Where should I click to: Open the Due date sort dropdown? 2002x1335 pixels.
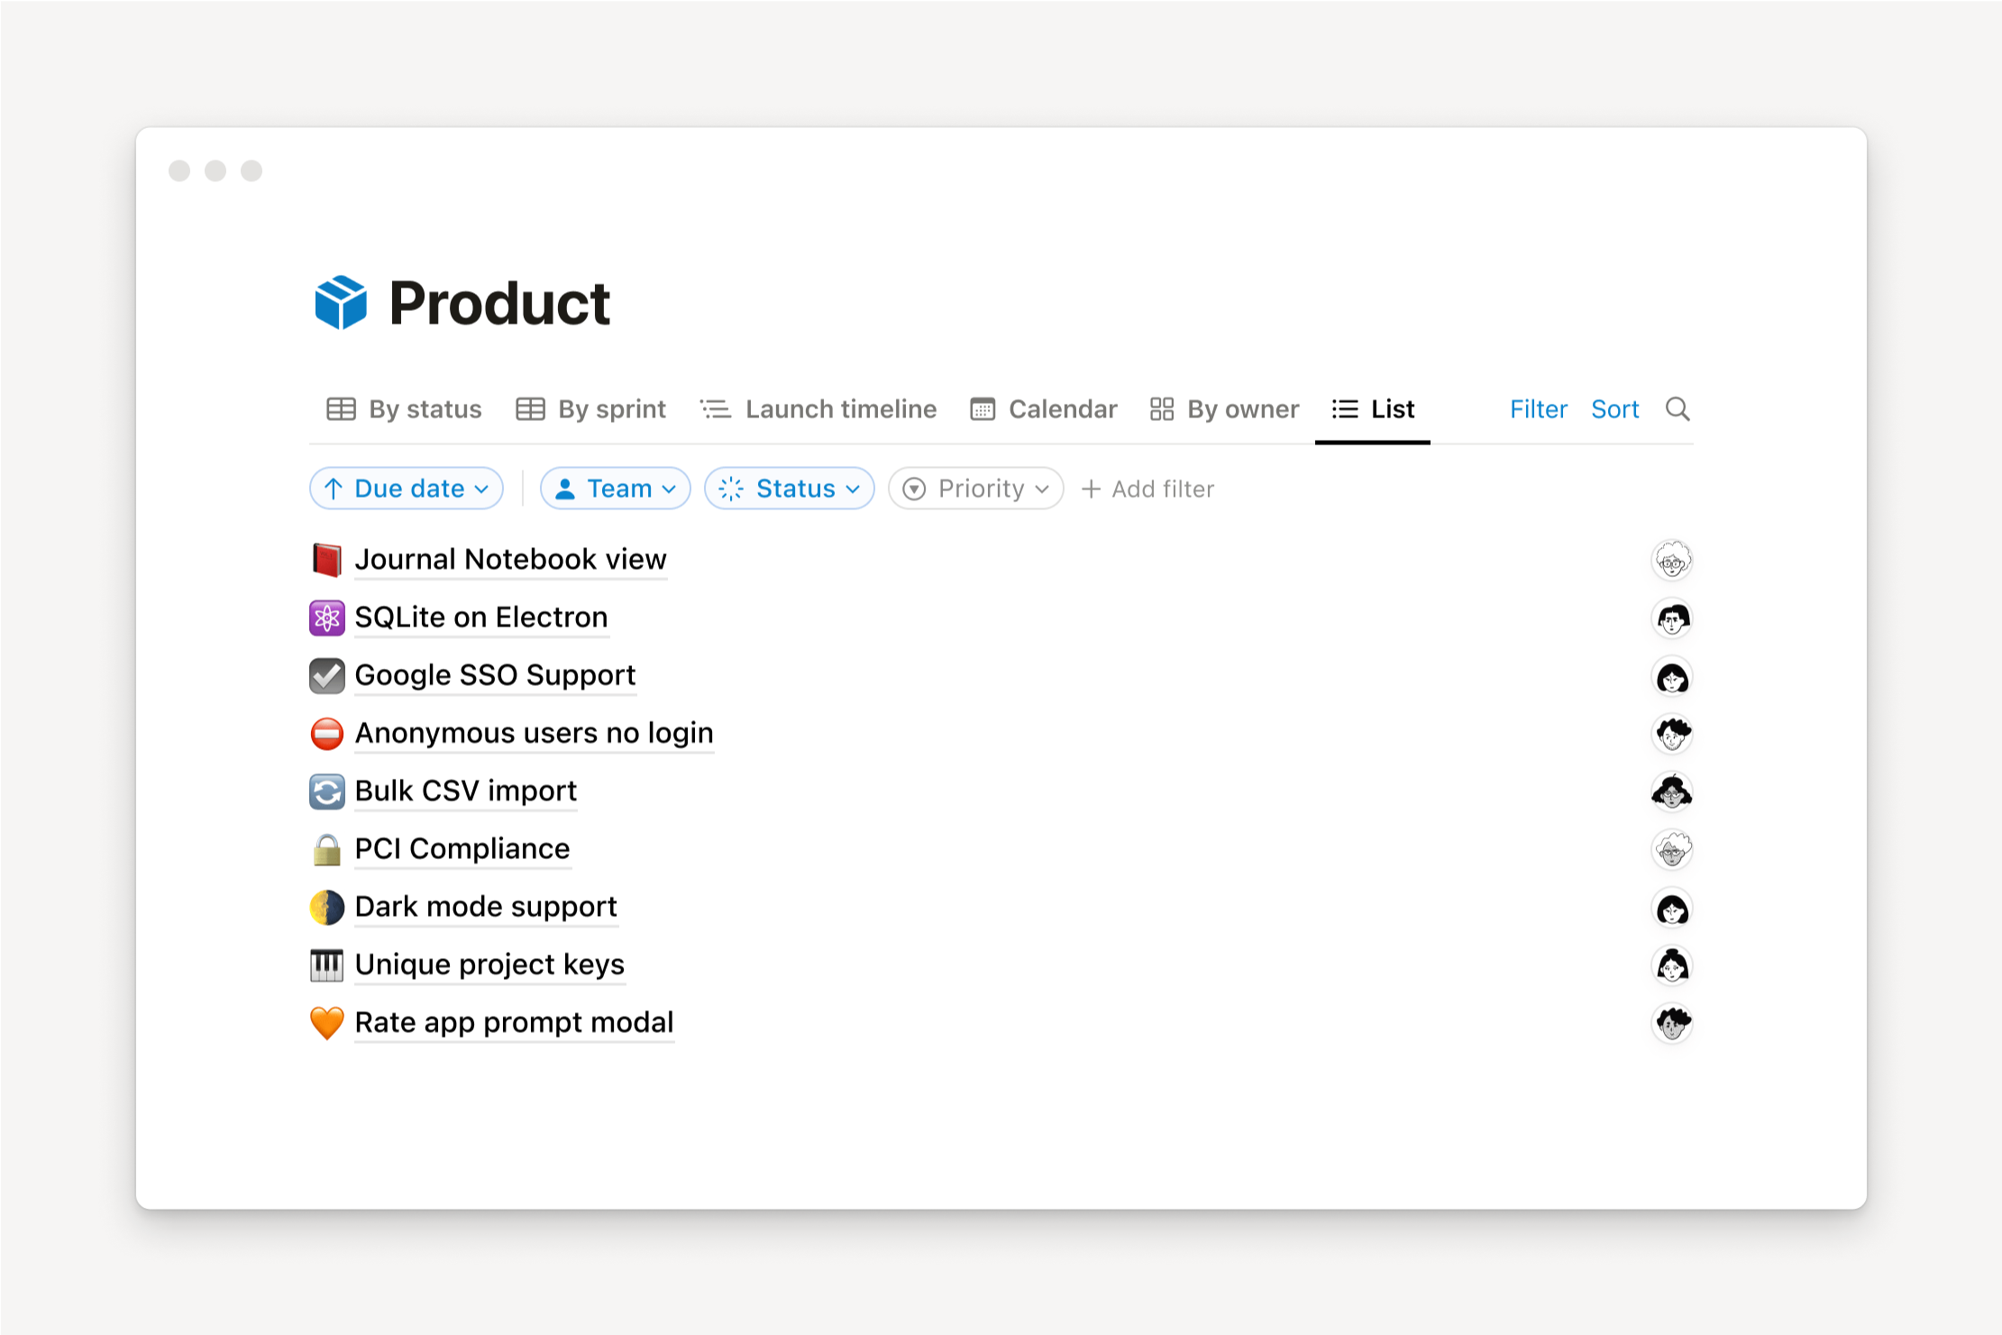[406, 489]
